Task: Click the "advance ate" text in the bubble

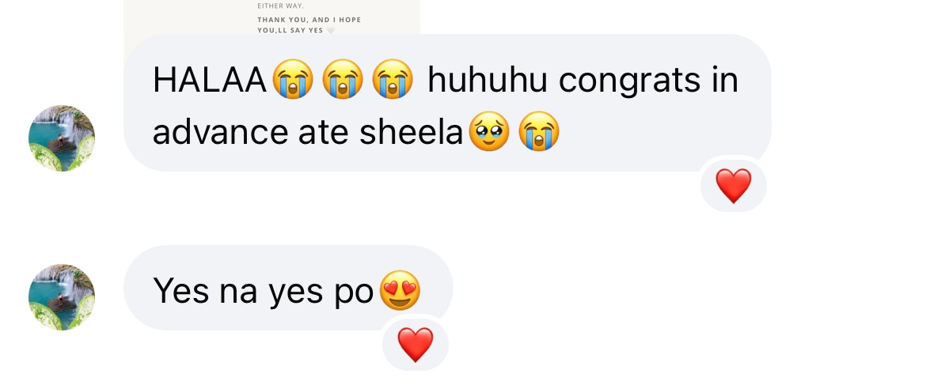Action: pyautogui.click(x=252, y=132)
